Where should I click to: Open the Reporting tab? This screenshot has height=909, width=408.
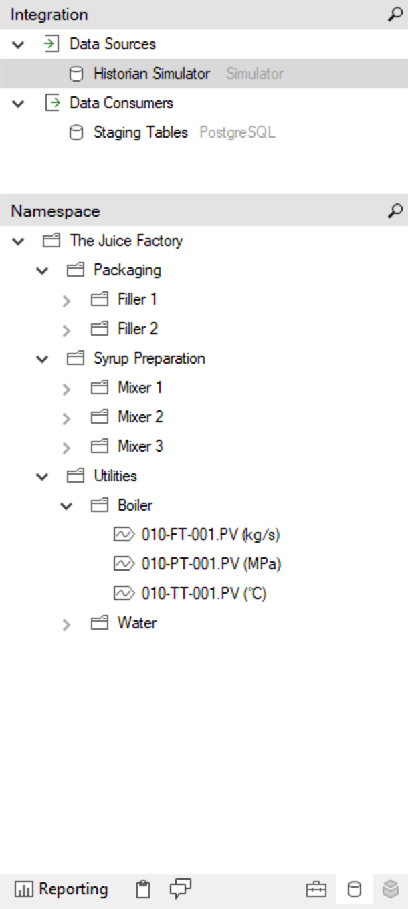tap(61, 890)
